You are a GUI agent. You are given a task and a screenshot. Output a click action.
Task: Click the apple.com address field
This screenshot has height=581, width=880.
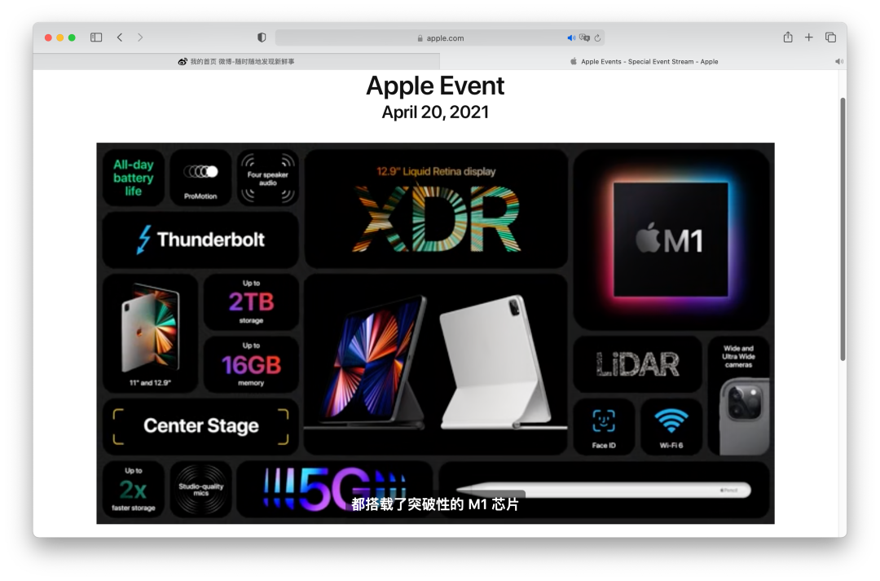(x=439, y=37)
